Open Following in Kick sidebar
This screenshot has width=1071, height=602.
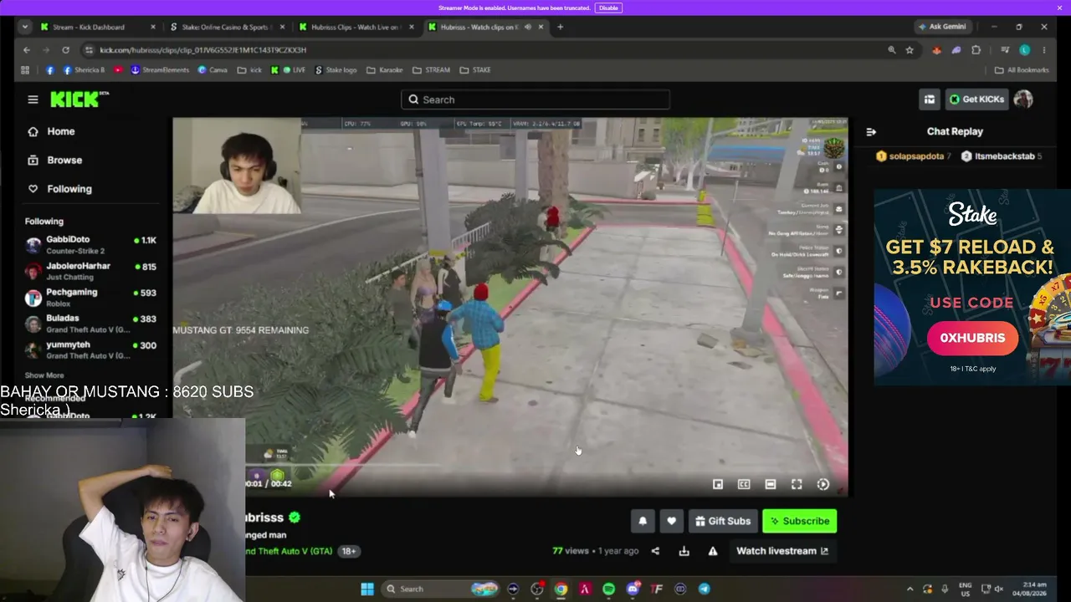pos(69,189)
